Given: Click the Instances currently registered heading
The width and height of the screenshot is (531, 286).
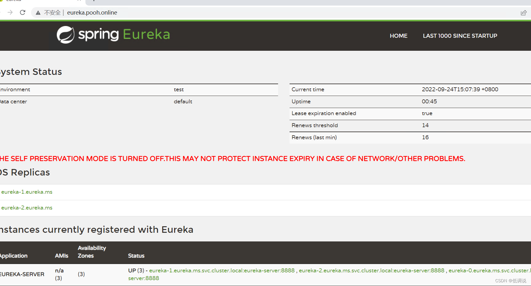Looking at the screenshot, I should coord(97,230).
